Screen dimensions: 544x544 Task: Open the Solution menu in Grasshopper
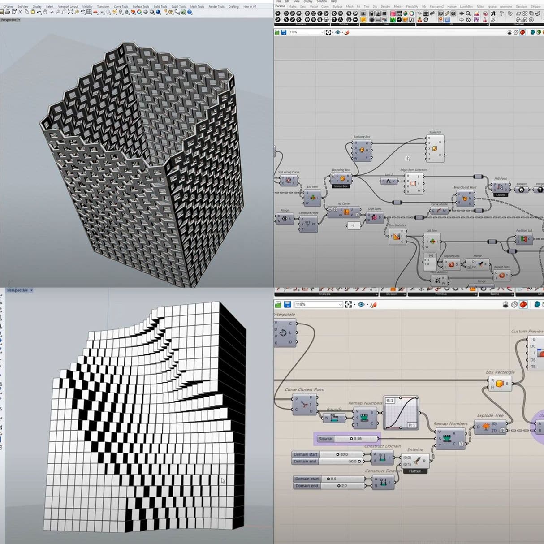click(x=322, y=1)
